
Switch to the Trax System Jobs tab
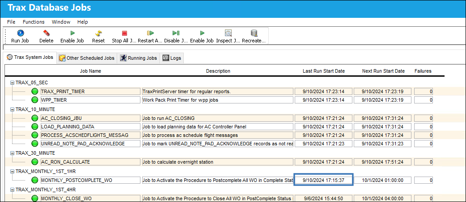(30, 58)
